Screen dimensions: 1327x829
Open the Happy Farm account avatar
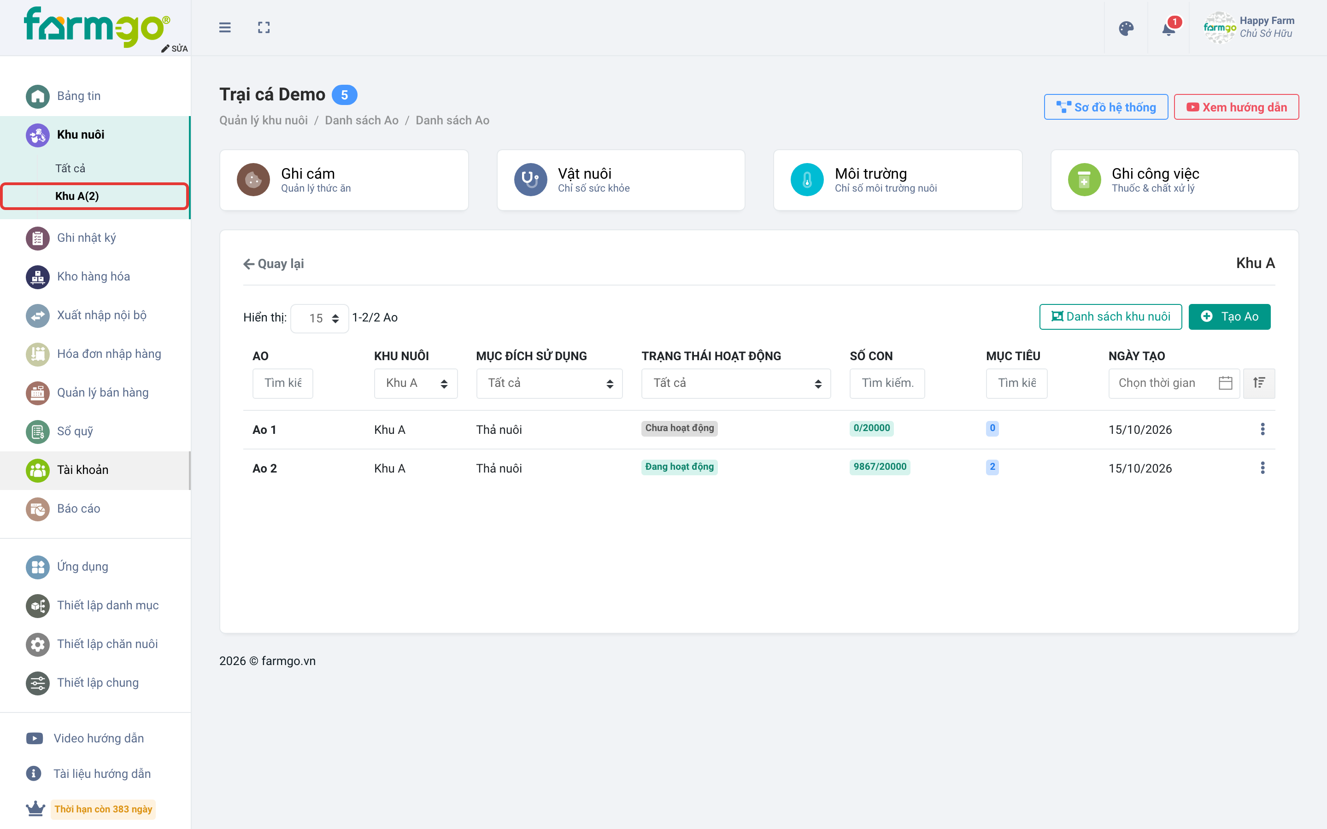click(1220, 28)
